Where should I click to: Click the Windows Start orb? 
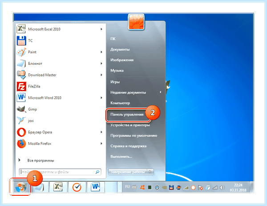pos(21,187)
